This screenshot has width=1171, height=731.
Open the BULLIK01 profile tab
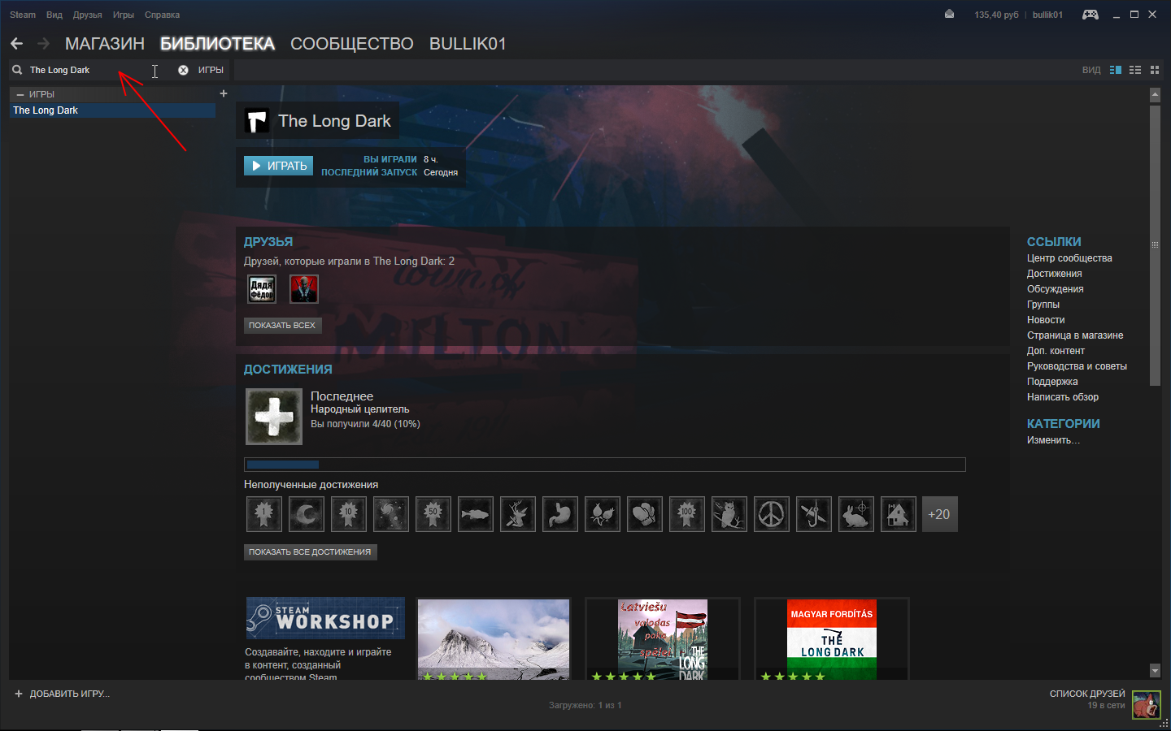coord(468,44)
